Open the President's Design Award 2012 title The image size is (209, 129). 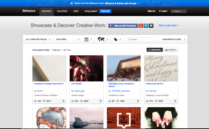[49, 84]
